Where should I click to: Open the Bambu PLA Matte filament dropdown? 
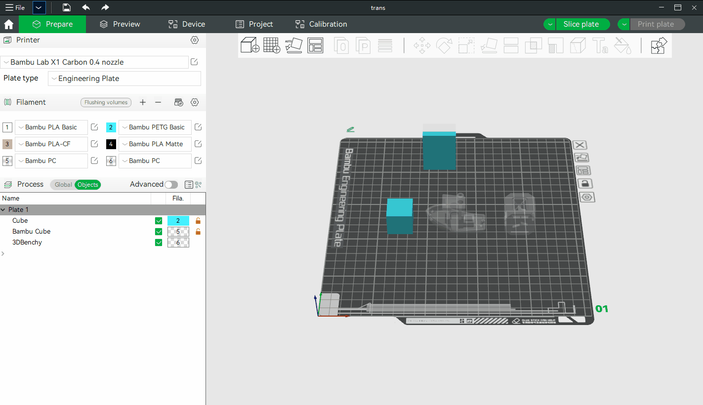[155, 144]
